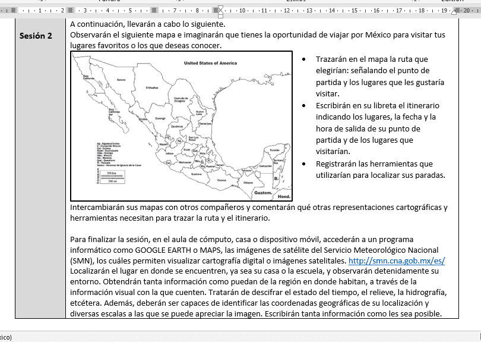Select the Mexico map image
The width and height of the screenshot is (481, 342).
tap(181, 126)
